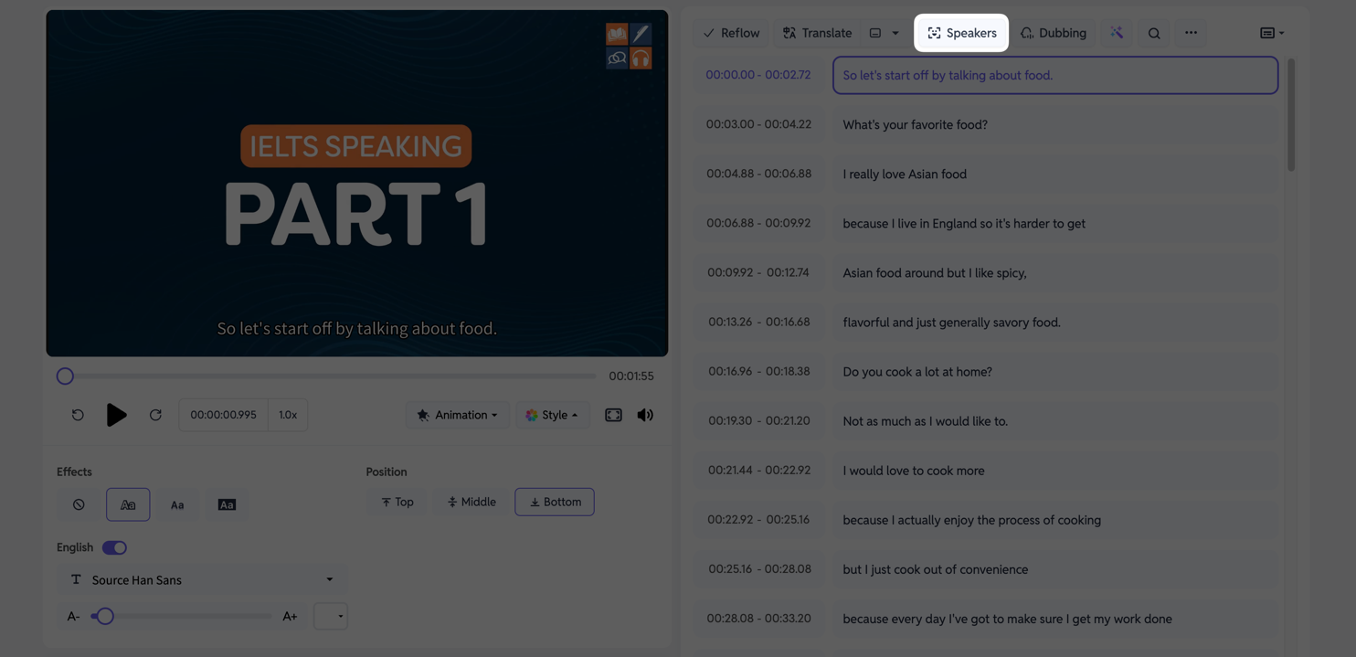Screen dimensions: 1356x657
Task: Click timestamp 00:28.08 - 00:33.20
Action: pos(758,618)
